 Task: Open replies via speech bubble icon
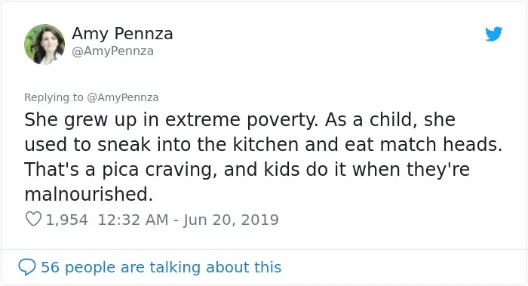(x=27, y=267)
